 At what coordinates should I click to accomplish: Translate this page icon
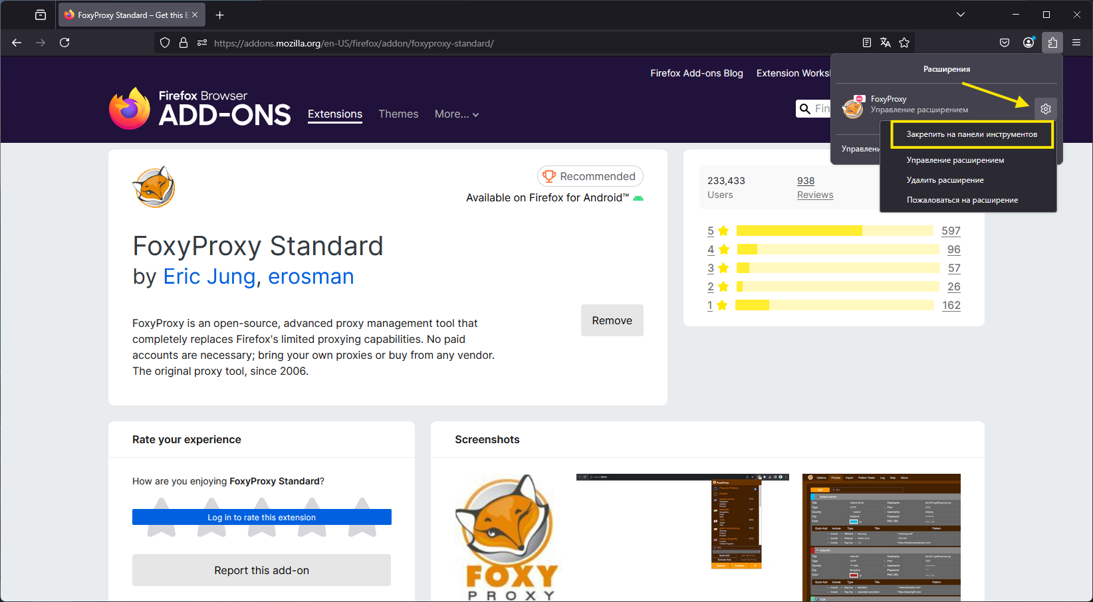pos(885,43)
